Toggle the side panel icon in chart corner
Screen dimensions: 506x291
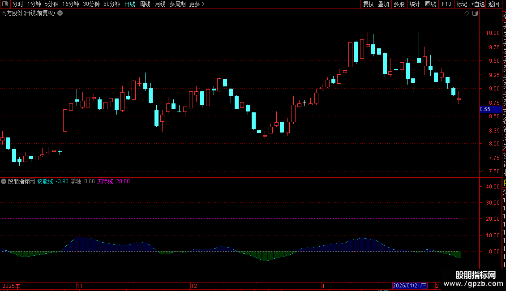coord(475,13)
